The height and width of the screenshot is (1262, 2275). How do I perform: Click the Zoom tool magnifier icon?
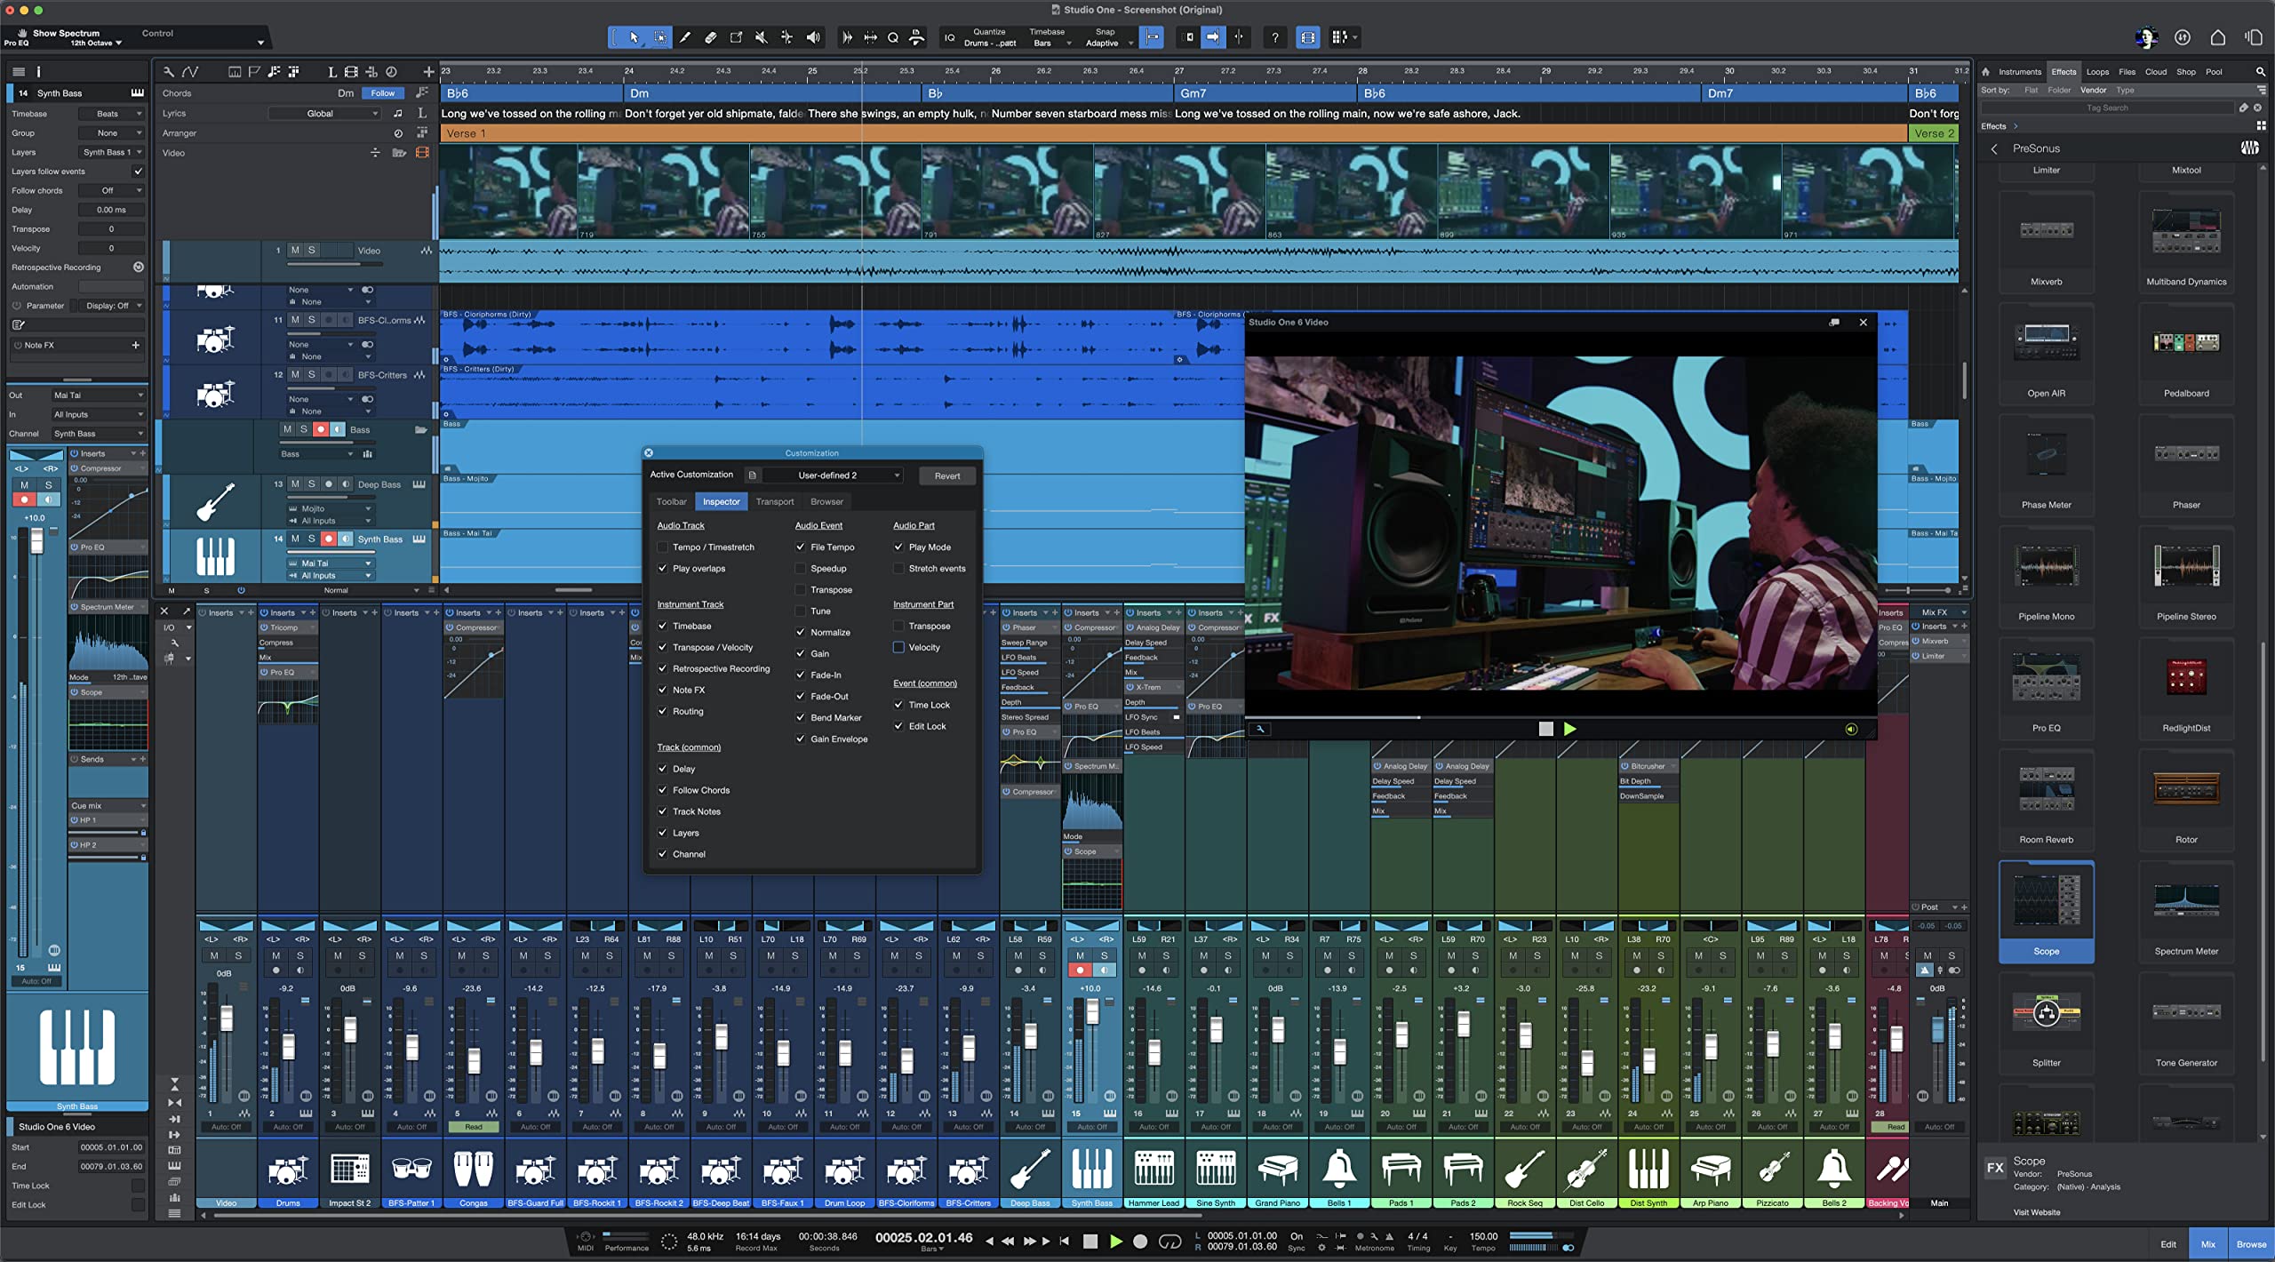tap(893, 37)
